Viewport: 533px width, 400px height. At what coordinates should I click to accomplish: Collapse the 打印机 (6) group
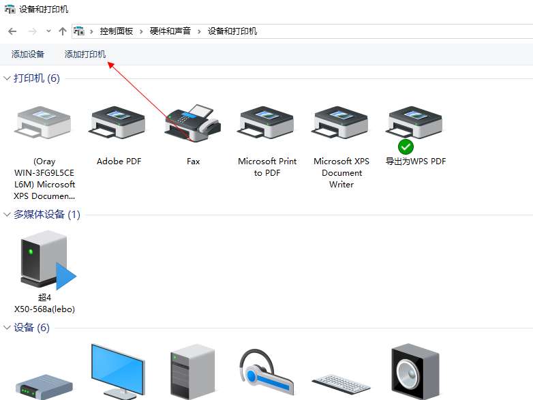(x=7, y=78)
